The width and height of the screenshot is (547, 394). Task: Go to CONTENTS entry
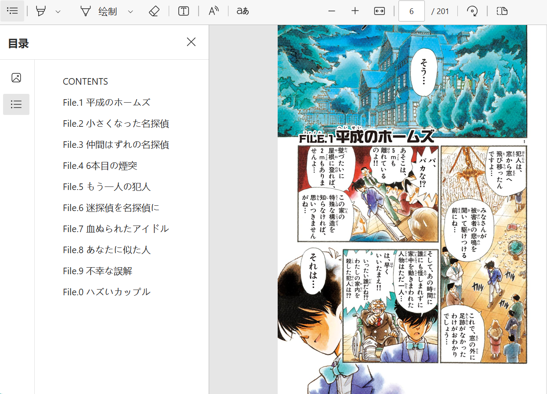(85, 82)
